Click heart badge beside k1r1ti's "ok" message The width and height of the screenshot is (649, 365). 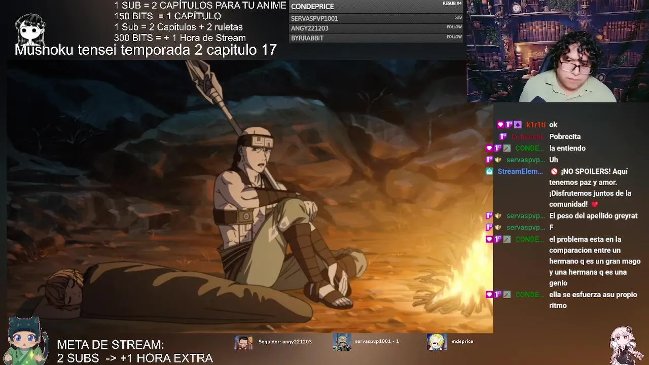pyautogui.click(x=501, y=125)
